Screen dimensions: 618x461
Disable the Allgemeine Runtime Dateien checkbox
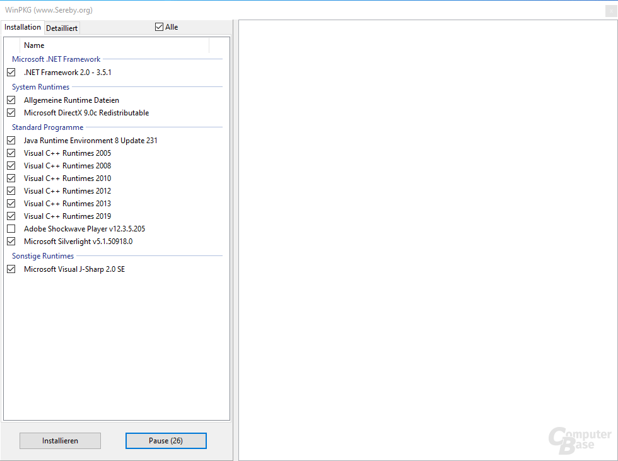click(x=11, y=100)
